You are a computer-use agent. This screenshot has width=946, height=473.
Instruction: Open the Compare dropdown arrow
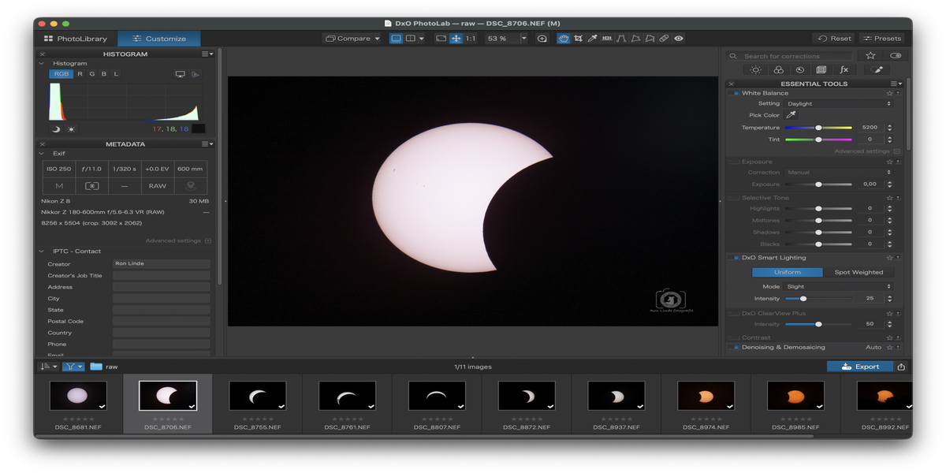(x=377, y=39)
